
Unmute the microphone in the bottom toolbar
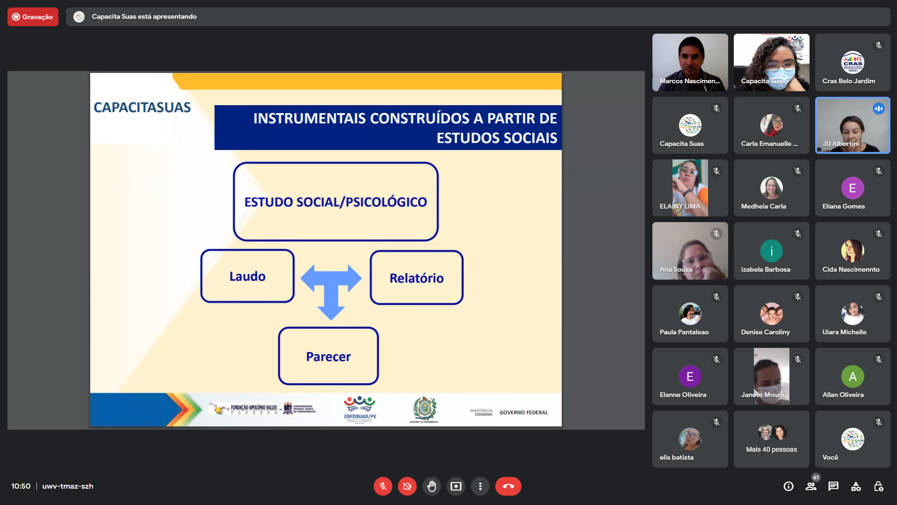click(383, 486)
